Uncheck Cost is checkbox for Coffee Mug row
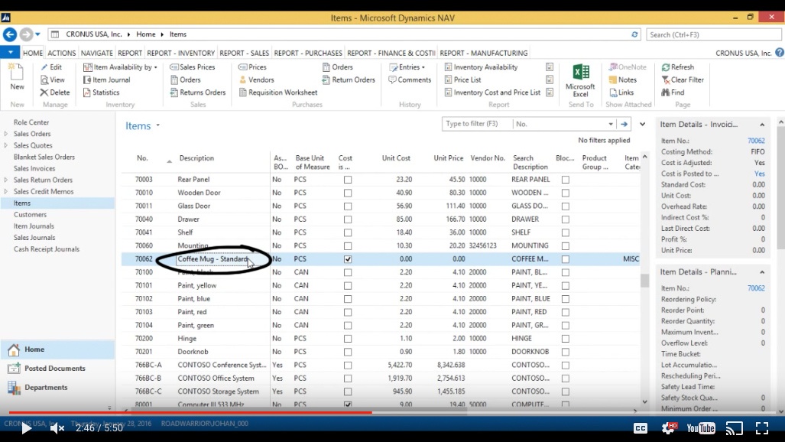This screenshot has width=785, height=442. 348,258
